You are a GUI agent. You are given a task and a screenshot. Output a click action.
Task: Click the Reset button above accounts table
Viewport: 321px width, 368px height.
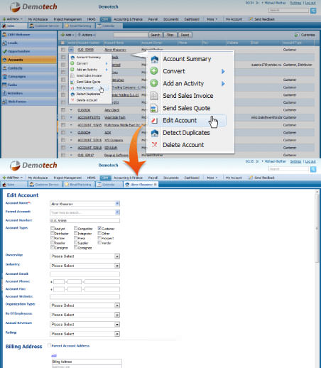click(185, 35)
